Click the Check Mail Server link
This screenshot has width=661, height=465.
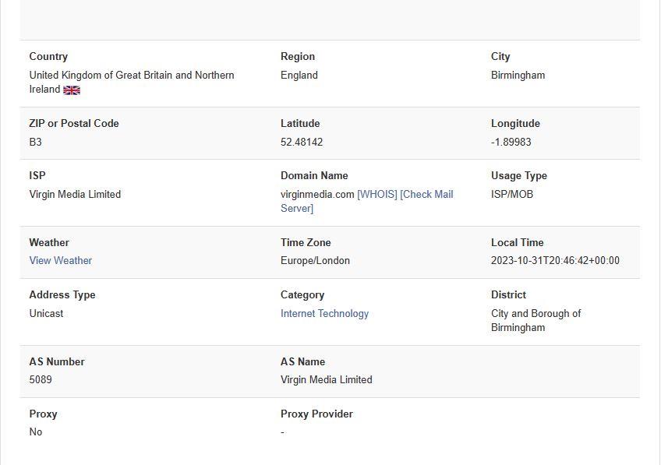426,195
